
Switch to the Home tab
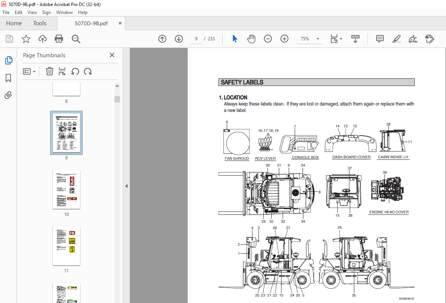pyautogui.click(x=14, y=23)
